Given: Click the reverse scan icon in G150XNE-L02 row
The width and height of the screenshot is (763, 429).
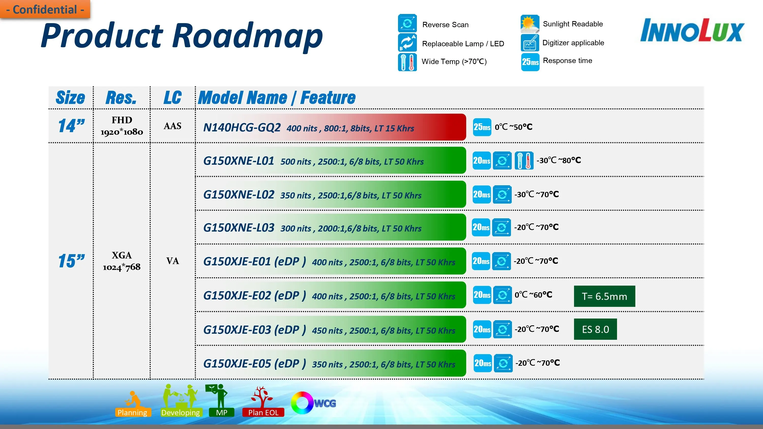Looking at the screenshot, I should pyautogui.click(x=502, y=194).
